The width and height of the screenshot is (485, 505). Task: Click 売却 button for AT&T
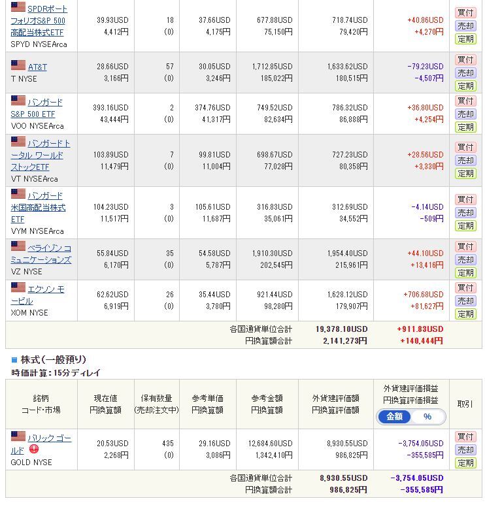click(x=465, y=73)
